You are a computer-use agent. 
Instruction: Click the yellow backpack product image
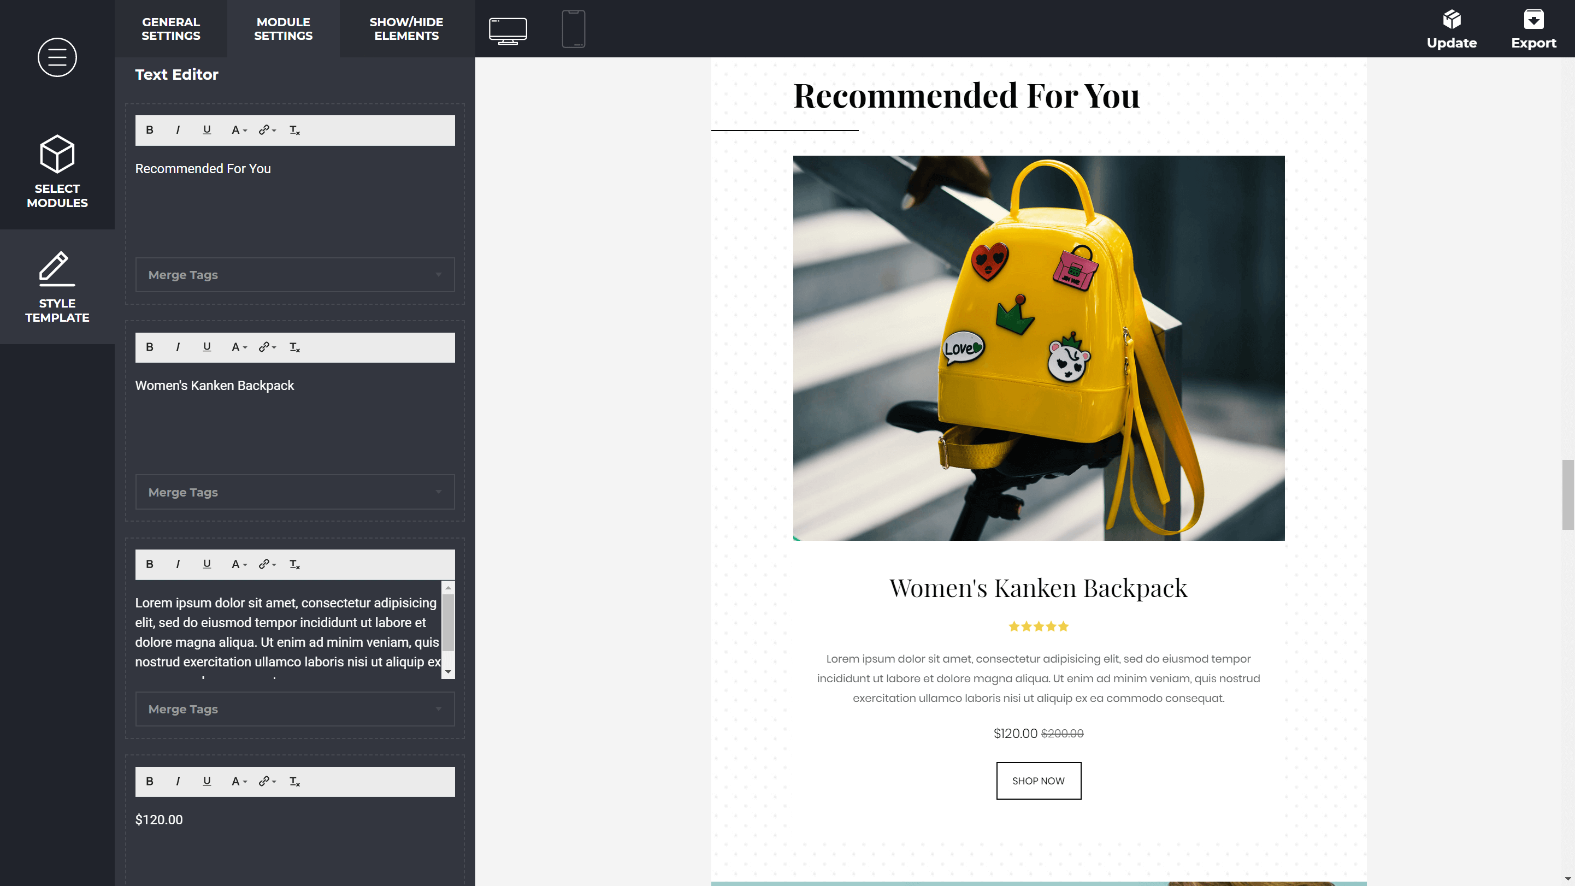(1038, 348)
